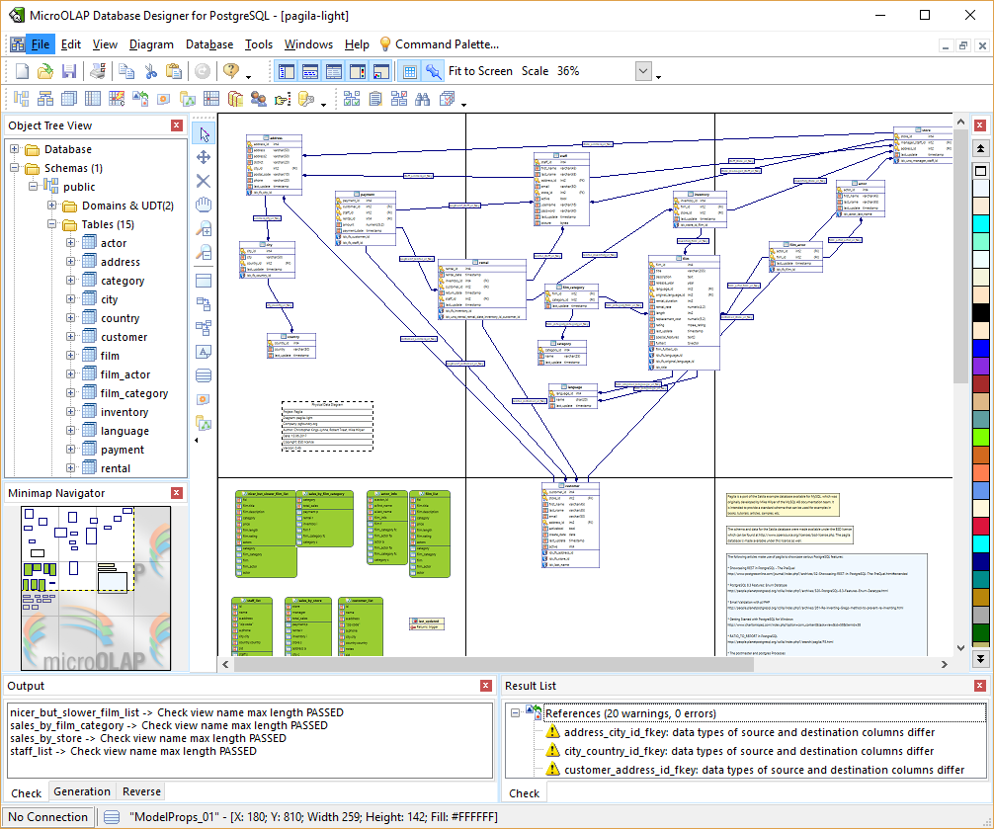Switch to the Generation output tab
The width and height of the screenshot is (994, 829).
pyautogui.click(x=82, y=791)
